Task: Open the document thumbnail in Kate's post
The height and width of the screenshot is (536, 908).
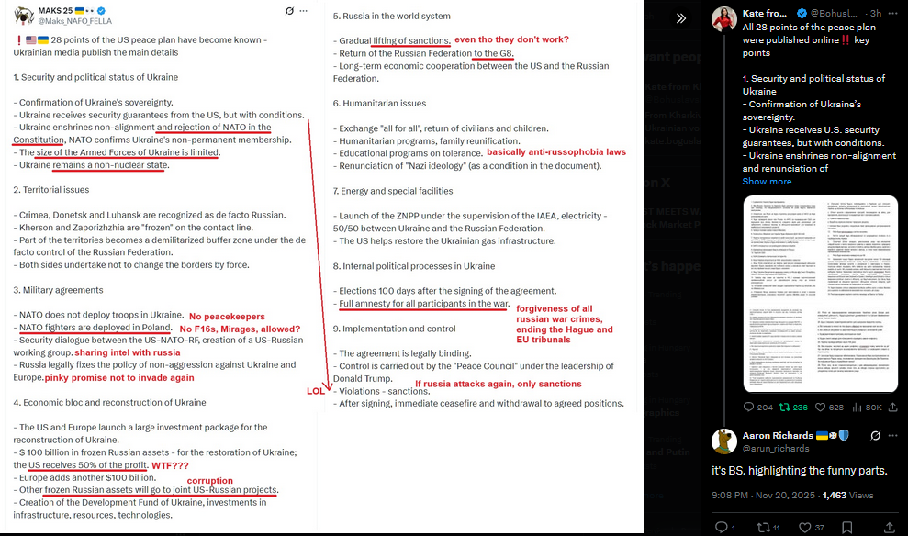Action: [x=821, y=294]
